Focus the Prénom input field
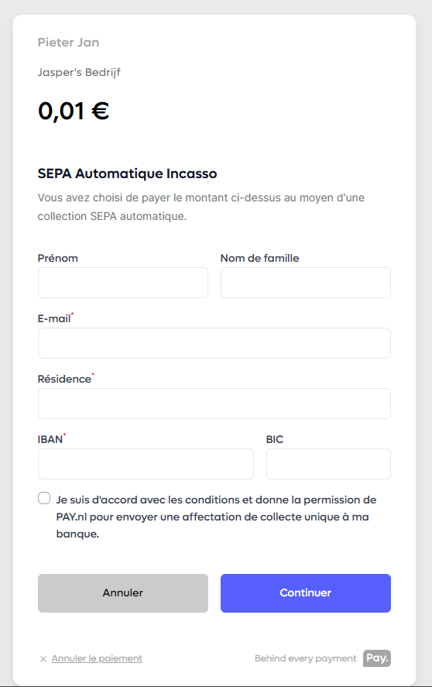This screenshot has width=432, height=687. 123,283
